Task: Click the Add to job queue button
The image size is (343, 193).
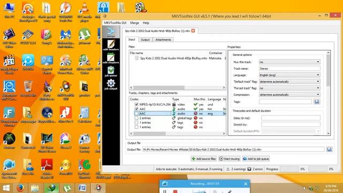Action: click(256, 159)
